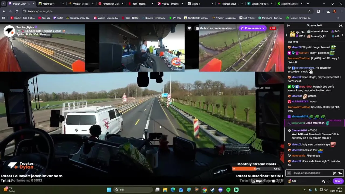Open File Explorer from the taskbar
Image resolution: width=345 pixels, height=194 pixels.
pos(165,190)
